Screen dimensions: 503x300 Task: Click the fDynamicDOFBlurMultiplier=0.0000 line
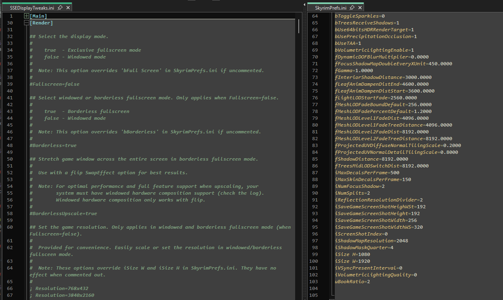pyautogui.click(x=382, y=57)
